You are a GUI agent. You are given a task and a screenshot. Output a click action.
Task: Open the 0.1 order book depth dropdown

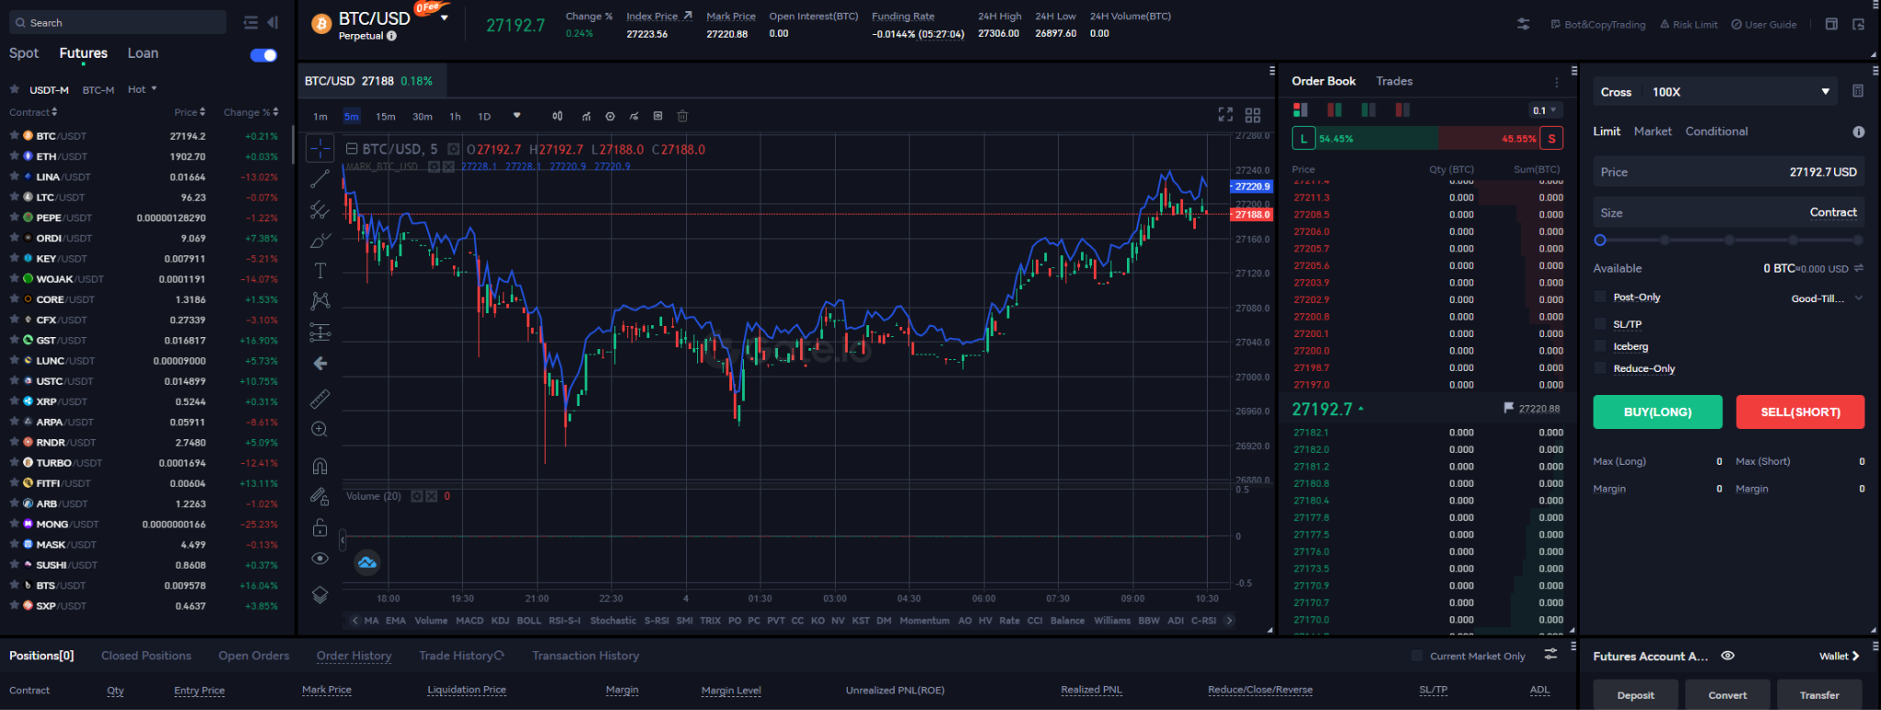[x=1545, y=110]
